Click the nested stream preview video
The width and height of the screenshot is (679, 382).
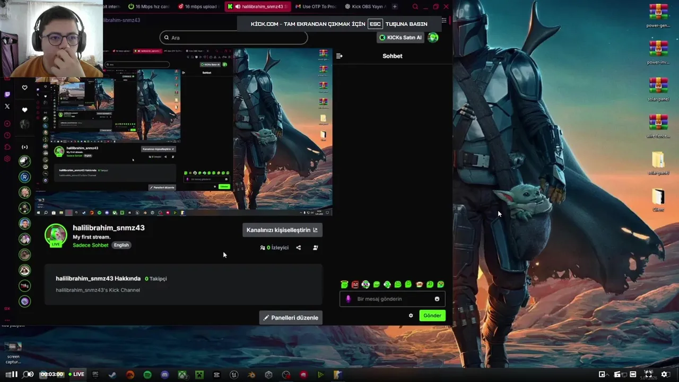(184, 132)
